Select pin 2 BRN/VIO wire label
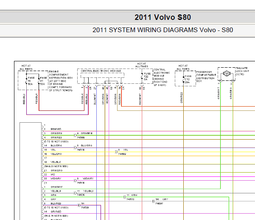 click(56, 129)
